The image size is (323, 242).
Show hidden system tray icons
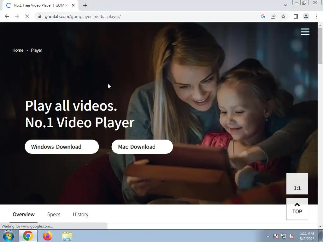tap(268, 236)
